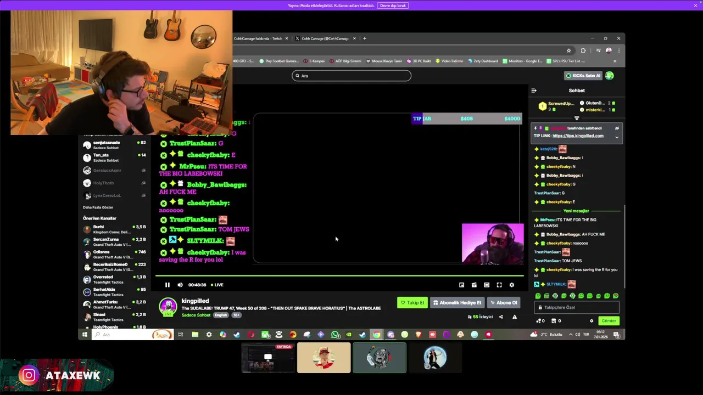Focus the Takipçilere Özel chat input
Image resolution: width=703 pixels, height=395 pixels.
[577, 308]
